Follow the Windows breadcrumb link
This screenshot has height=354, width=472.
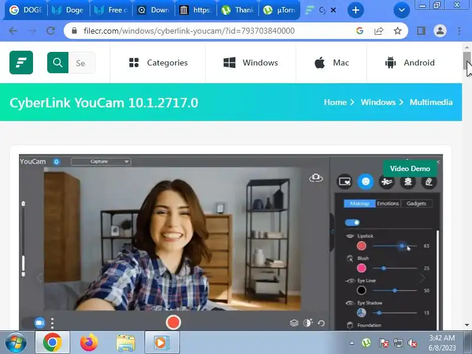click(378, 102)
